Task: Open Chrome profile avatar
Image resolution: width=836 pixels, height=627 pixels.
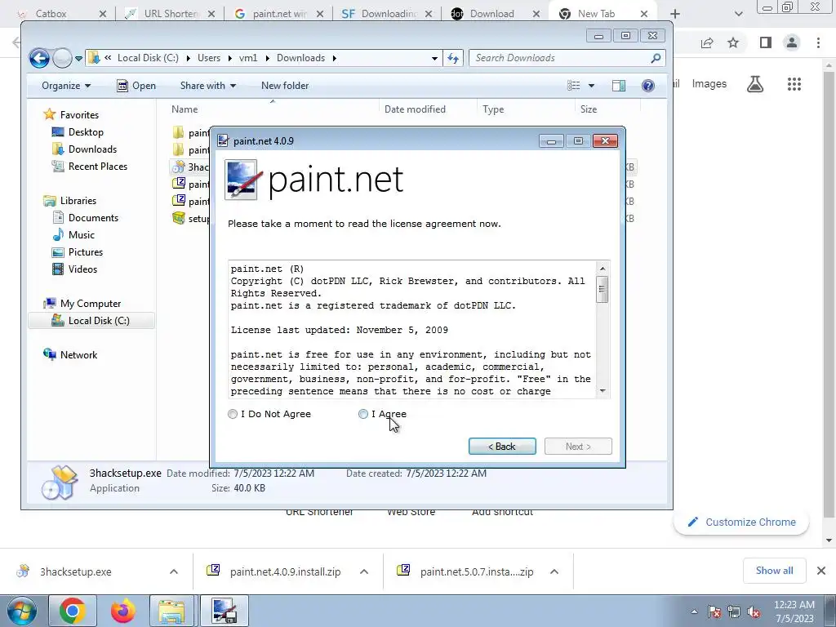Action: (792, 42)
